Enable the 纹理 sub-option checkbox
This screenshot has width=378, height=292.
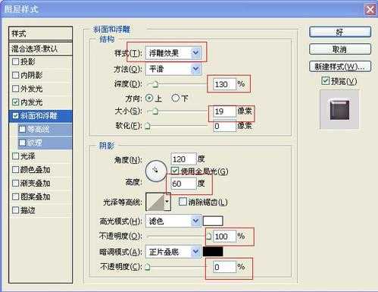click(x=22, y=143)
